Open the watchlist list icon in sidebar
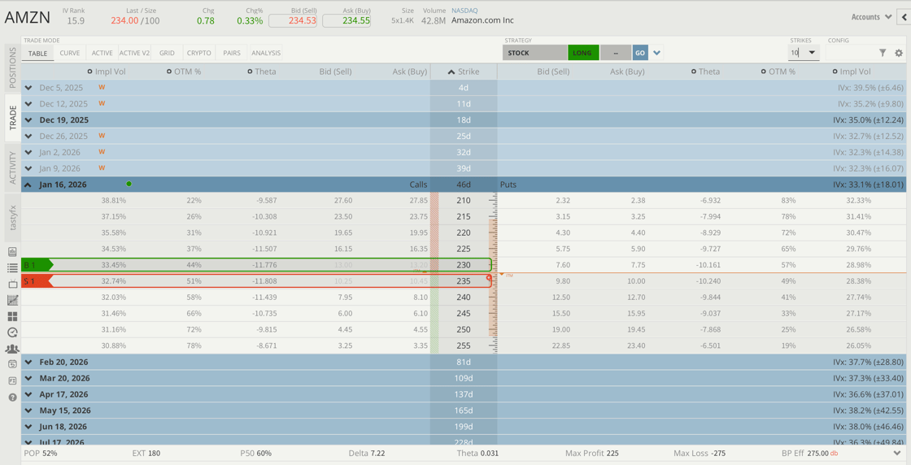 click(12, 268)
